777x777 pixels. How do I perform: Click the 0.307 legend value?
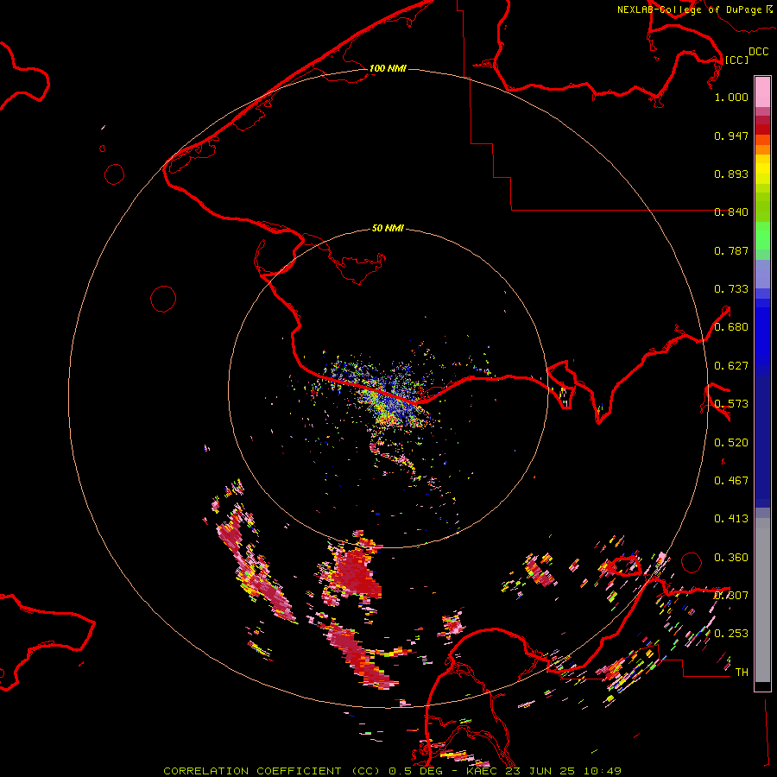(x=731, y=596)
